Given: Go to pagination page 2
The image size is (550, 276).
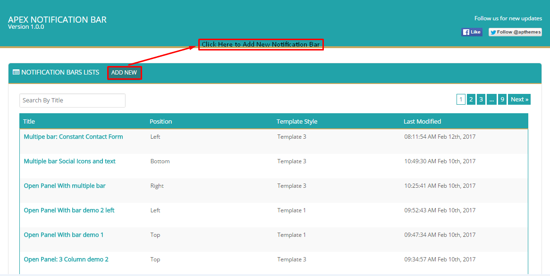Looking at the screenshot, I should click(x=471, y=99).
